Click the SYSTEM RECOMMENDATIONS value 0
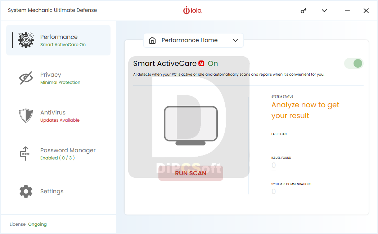Viewport: 378px width, 234px height. 274,192
